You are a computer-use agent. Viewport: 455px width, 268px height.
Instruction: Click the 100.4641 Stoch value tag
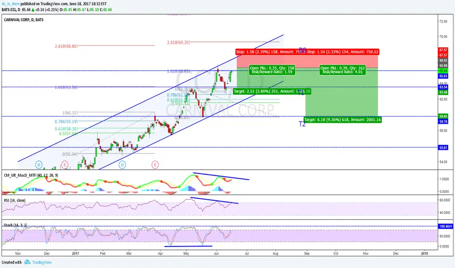point(445,226)
